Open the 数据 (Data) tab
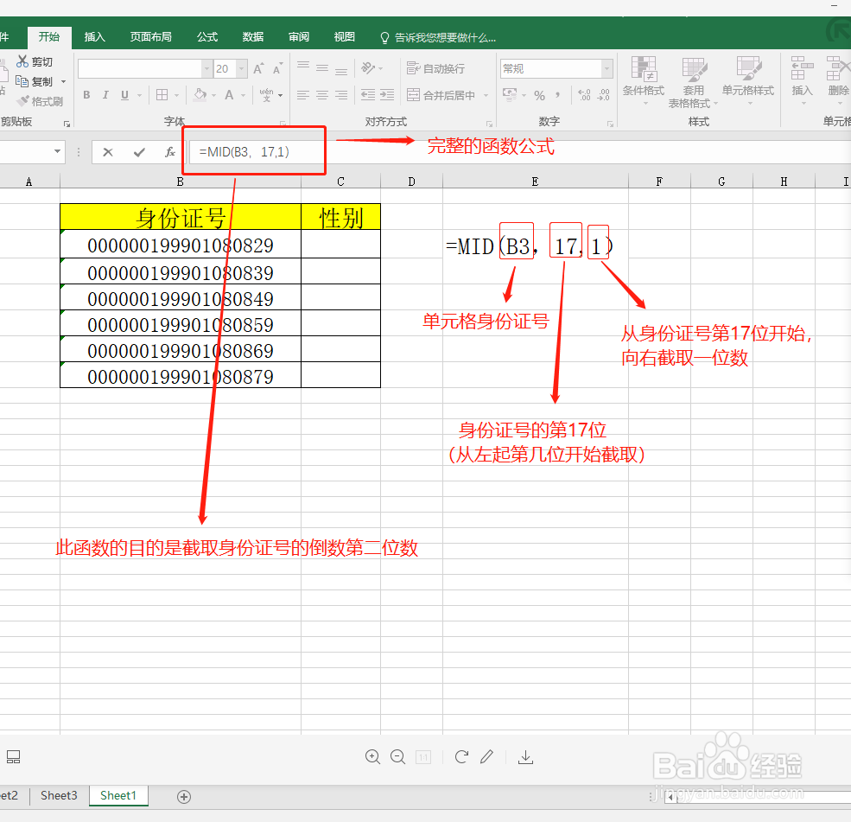 pyautogui.click(x=253, y=36)
